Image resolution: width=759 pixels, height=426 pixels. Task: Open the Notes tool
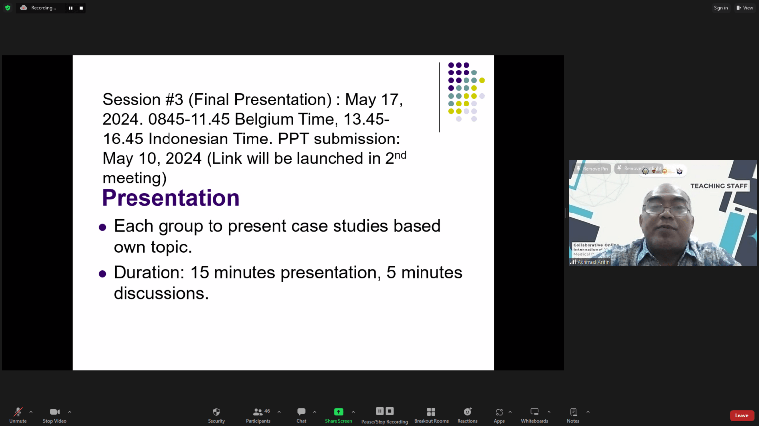coord(573,415)
